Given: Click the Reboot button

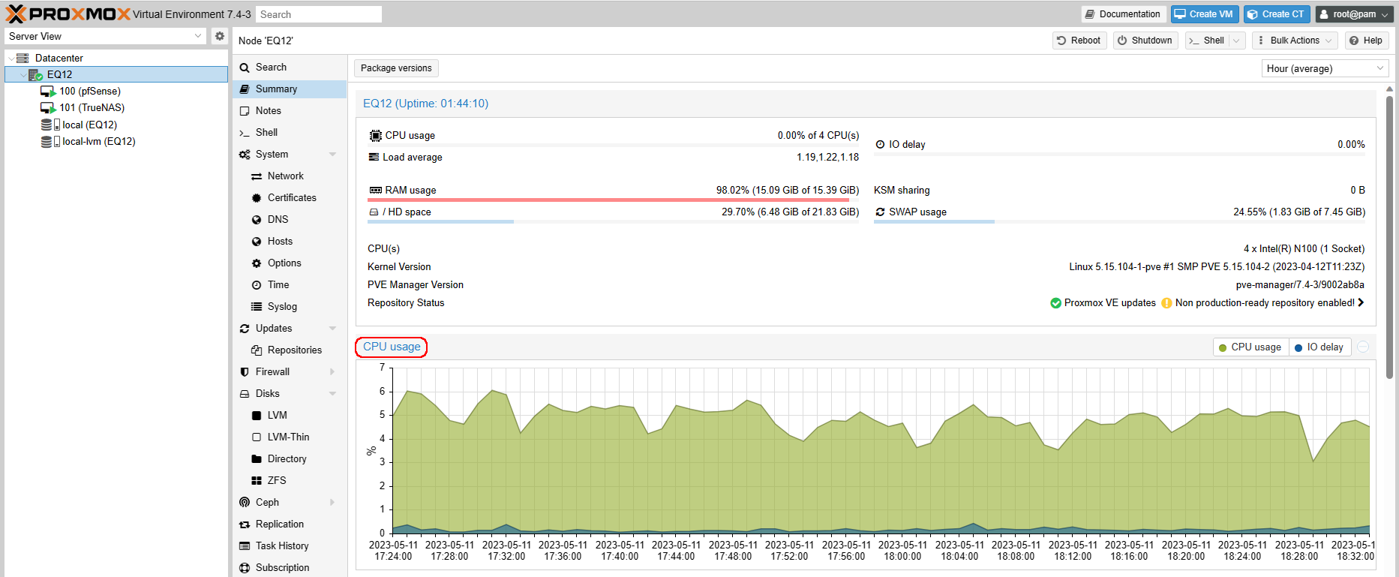Looking at the screenshot, I should [1079, 41].
